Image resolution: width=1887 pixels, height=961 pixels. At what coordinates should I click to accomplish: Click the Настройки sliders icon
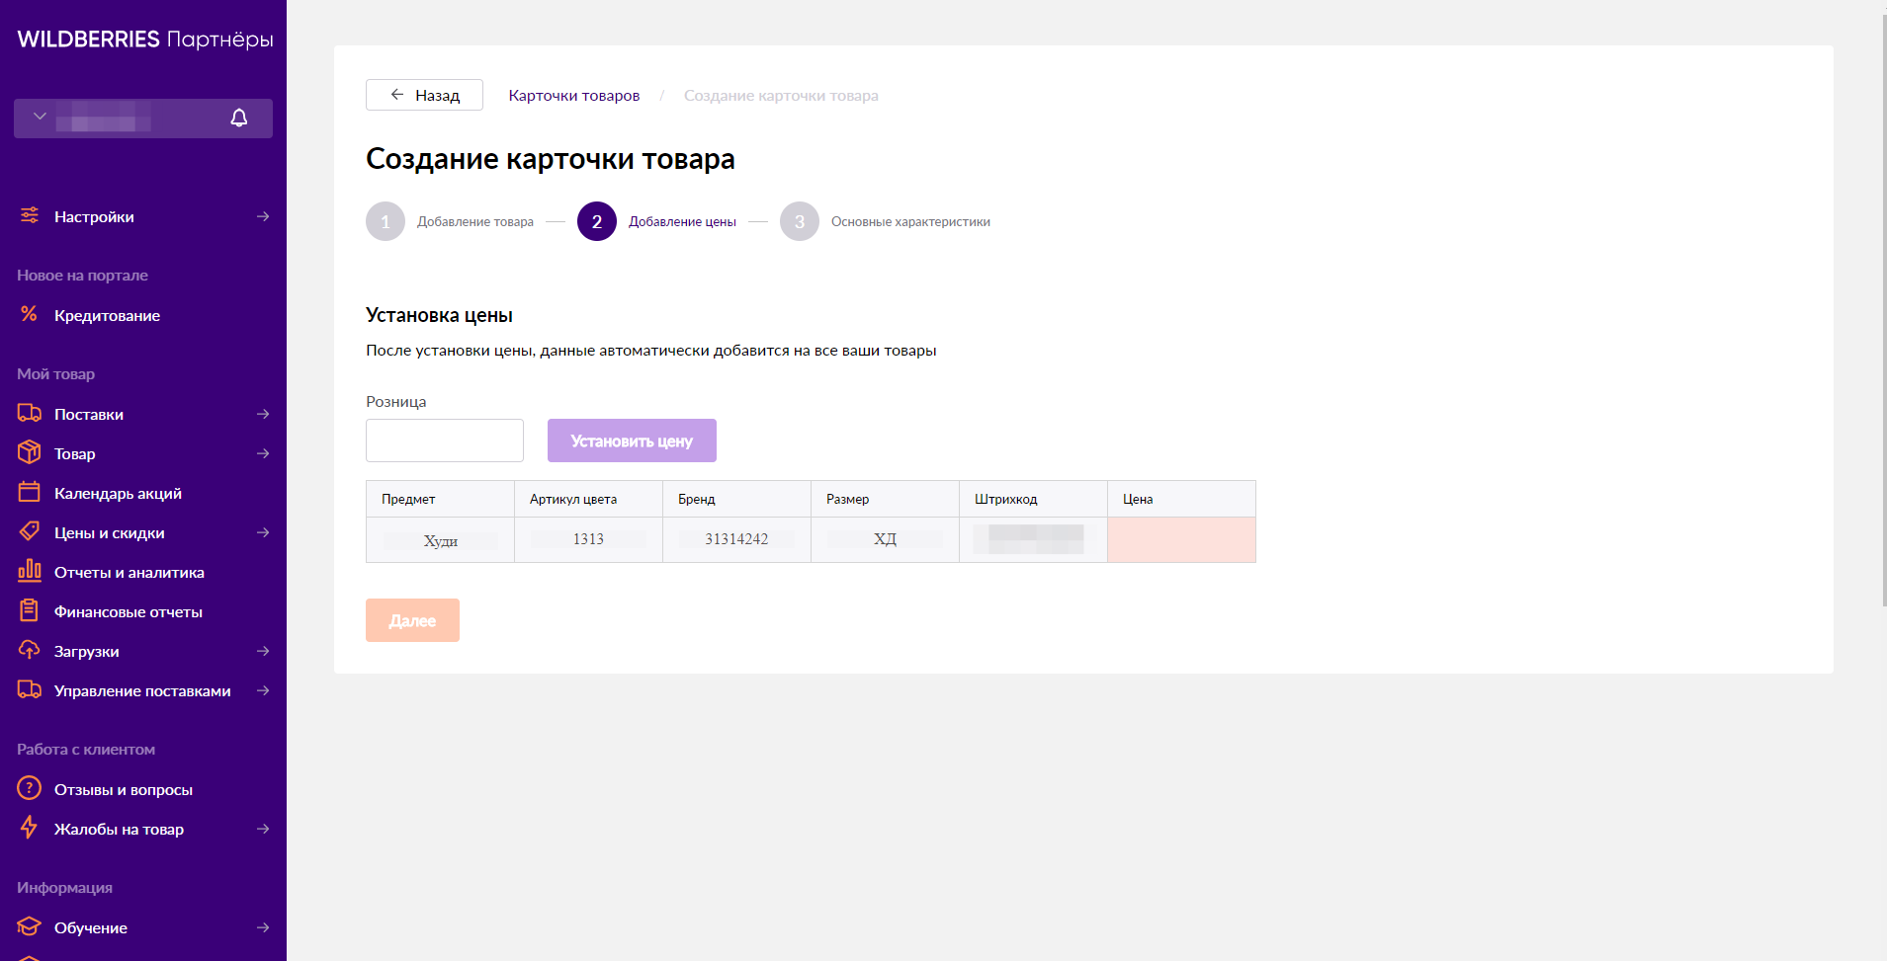coord(30,216)
